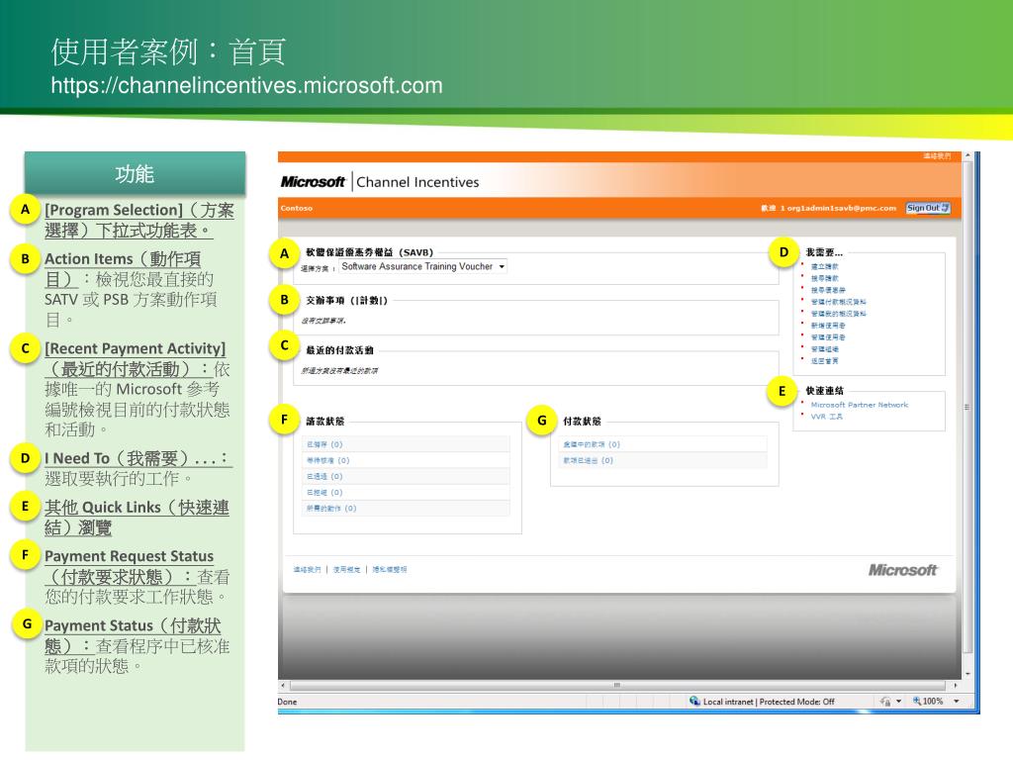Open the 100% zoom level dropdown arrow

[957, 702]
